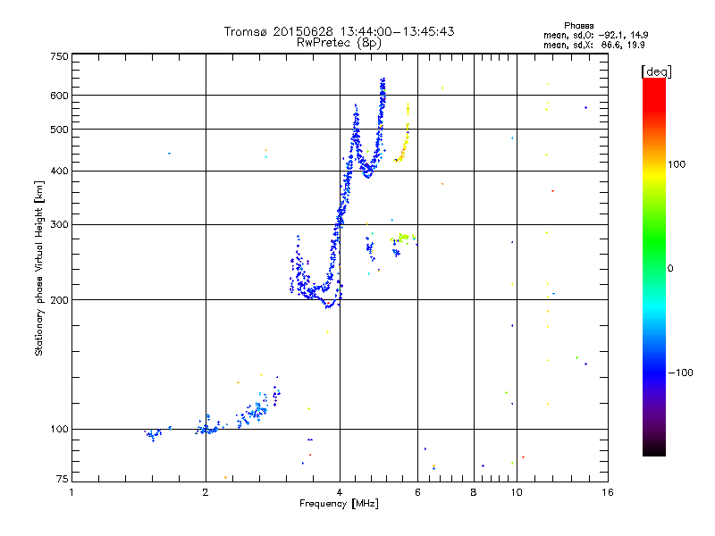
Task: Click the x-axis tick label '10'
Action: tap(517, 492)
